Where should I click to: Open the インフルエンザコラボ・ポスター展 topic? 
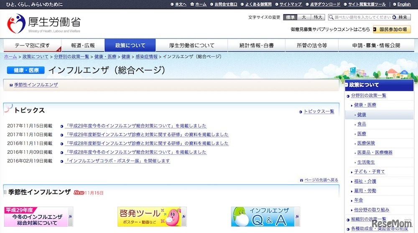[x=117, y=161]
